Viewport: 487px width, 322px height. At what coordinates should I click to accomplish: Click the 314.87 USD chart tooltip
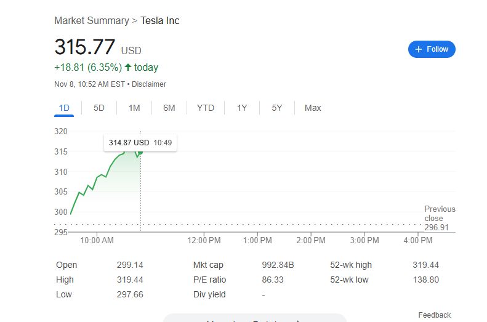point(140,142)
